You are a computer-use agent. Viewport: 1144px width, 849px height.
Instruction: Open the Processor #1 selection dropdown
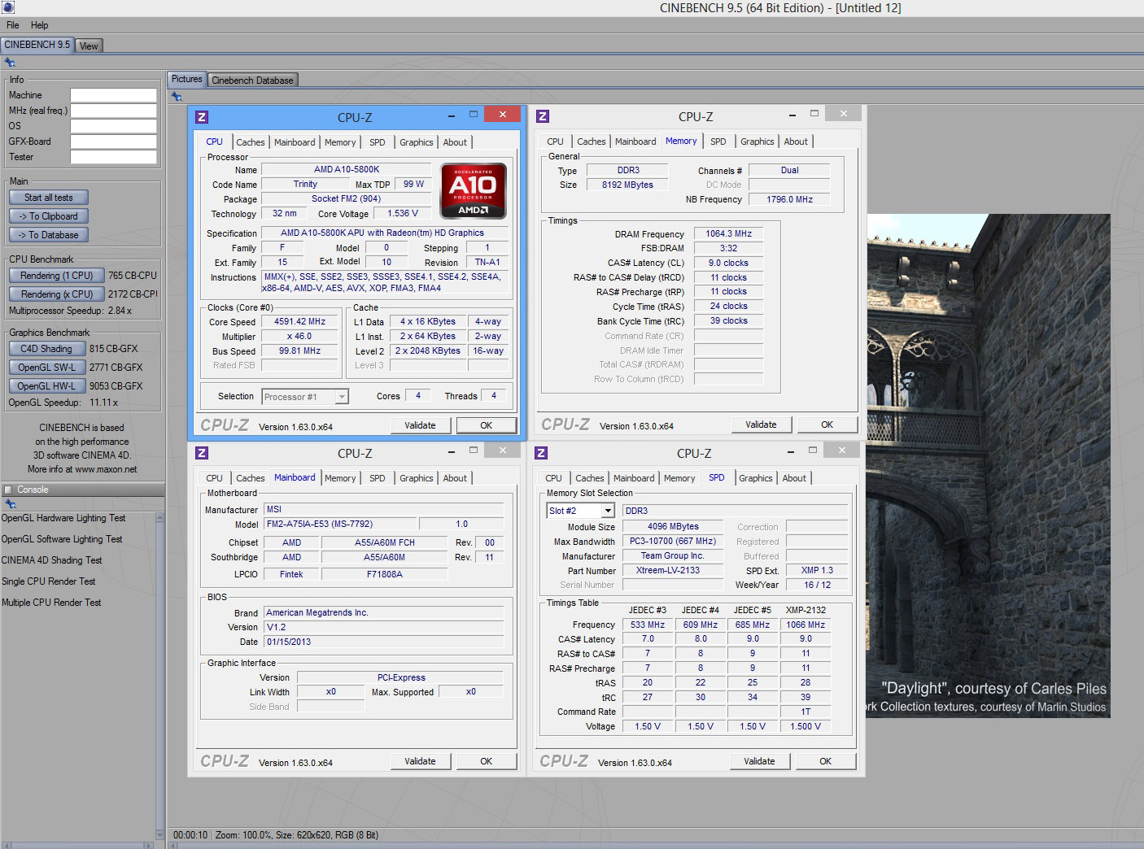coord(342,397)
